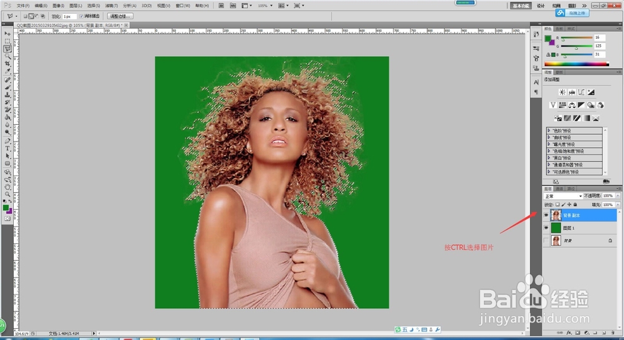Open the layer blend mode 正常 dropdown
The width and height of the screenshot is (624, 340).
(x=563, y=196)
